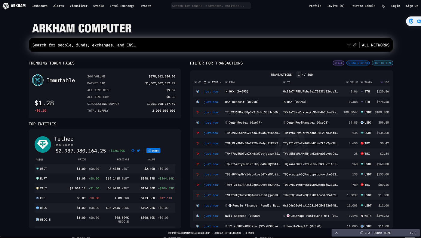Click the TRX token icon in $0.47 row

[x=362, y=143]
